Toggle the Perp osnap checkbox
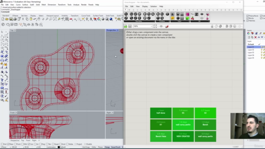This screenshot has width=265, height=149. click(41, 144)
